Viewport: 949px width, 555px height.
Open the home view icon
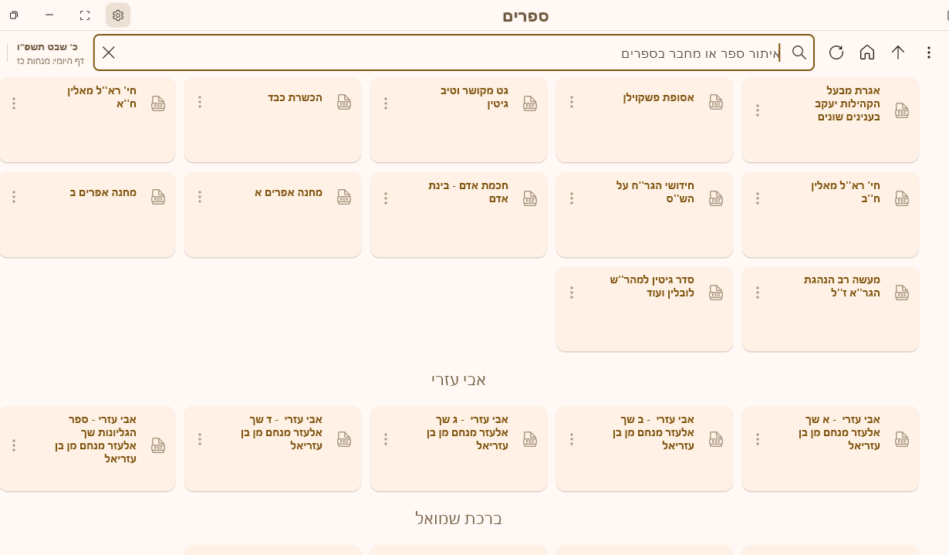coord(867,52)
